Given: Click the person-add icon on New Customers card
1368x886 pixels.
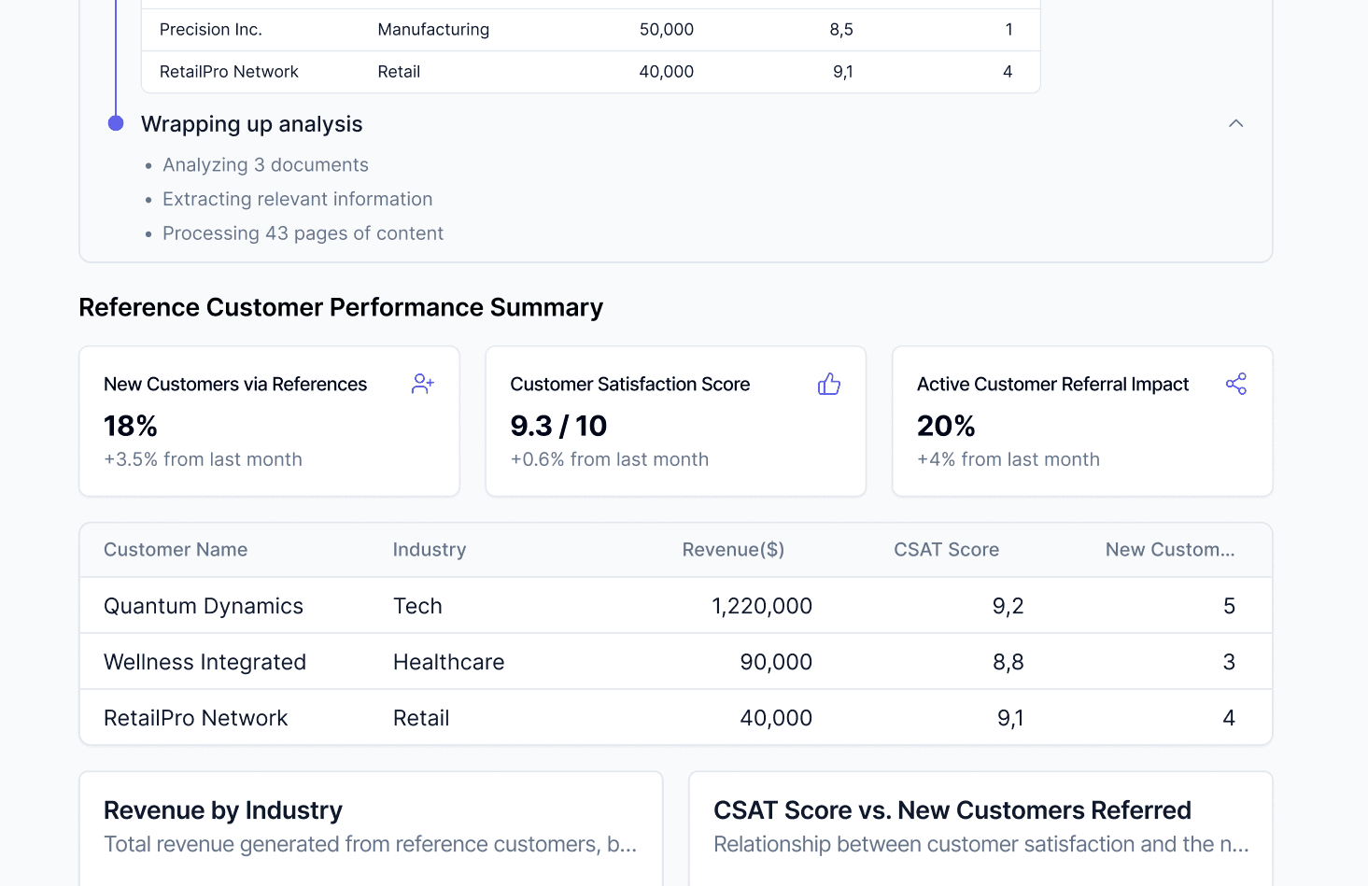Looking at the screenshot, I should 422,383.
